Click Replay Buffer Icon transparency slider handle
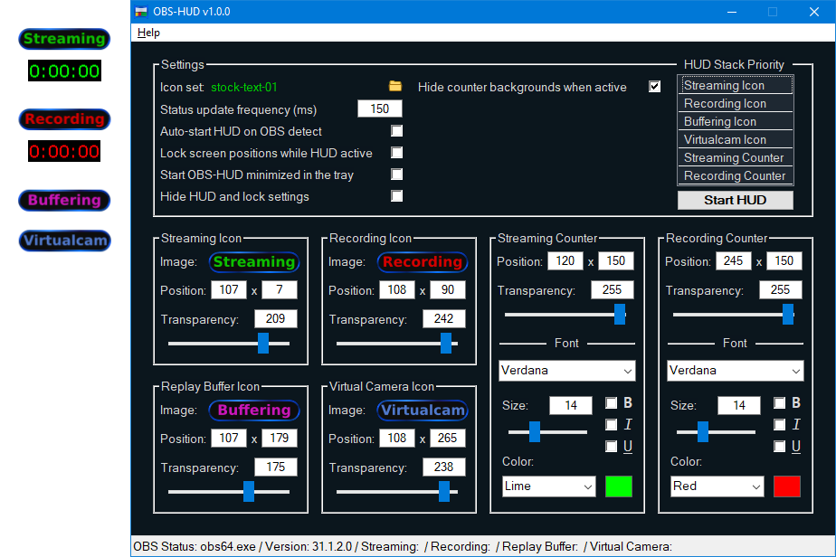This screenshot has width=836, height=557. click(x=249, y=491)
